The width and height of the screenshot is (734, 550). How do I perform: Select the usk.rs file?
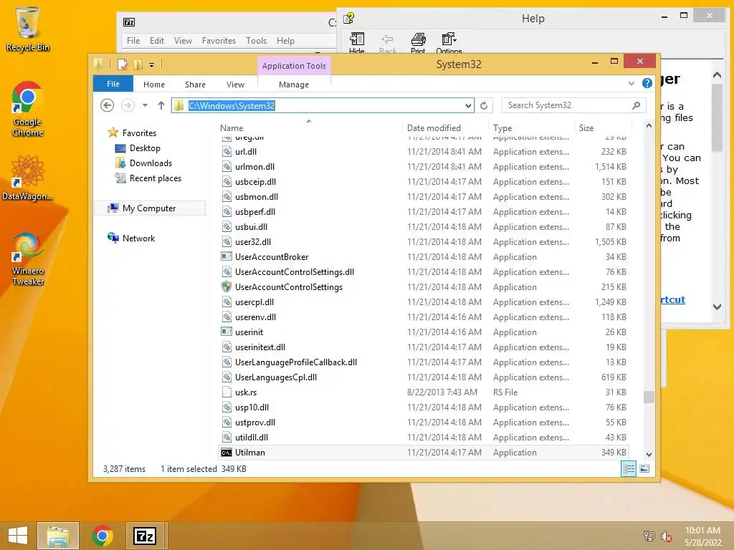point(424,392)
